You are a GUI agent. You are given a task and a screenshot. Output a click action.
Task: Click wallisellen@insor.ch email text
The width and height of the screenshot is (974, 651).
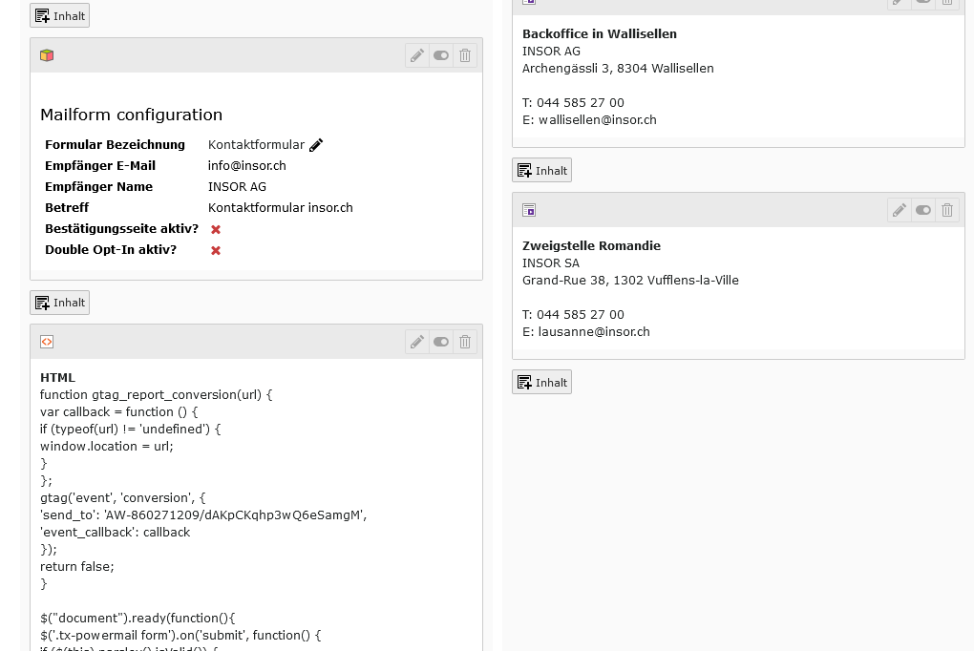(x=598, y=120)
